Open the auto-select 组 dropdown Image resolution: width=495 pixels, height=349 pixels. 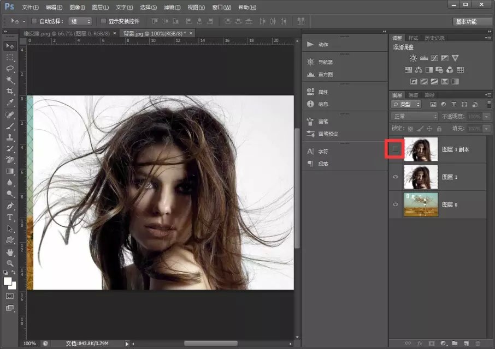pos(81,21)
